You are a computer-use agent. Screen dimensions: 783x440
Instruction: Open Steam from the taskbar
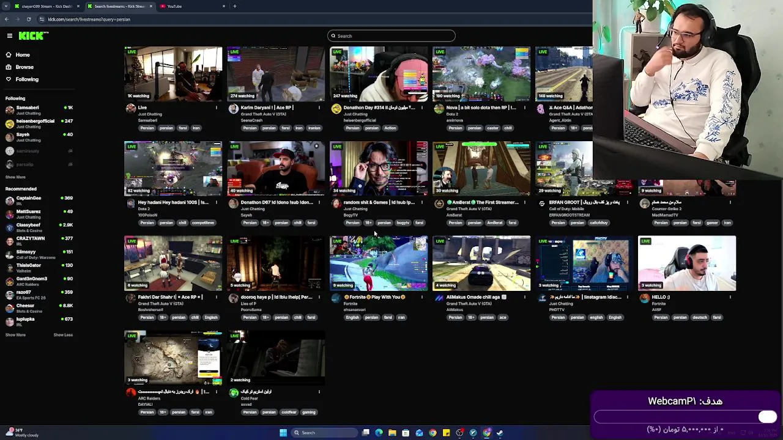[500, 433]
